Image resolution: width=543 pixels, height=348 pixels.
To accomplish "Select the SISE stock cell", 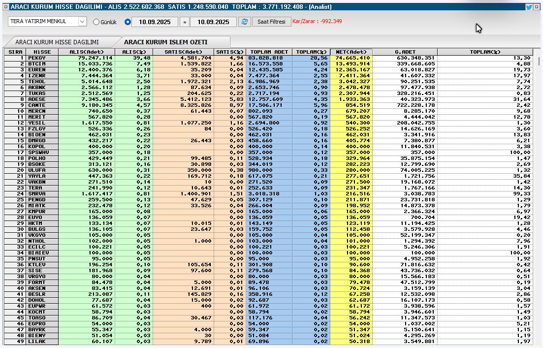I will [42, 271].
